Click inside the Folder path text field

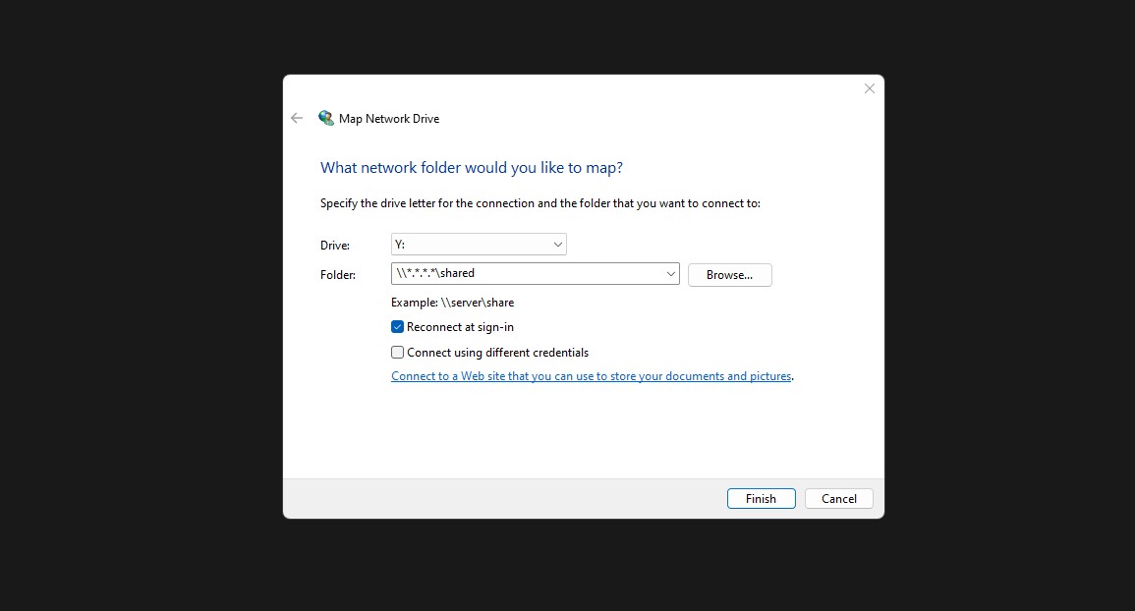(x=526, y=274)
